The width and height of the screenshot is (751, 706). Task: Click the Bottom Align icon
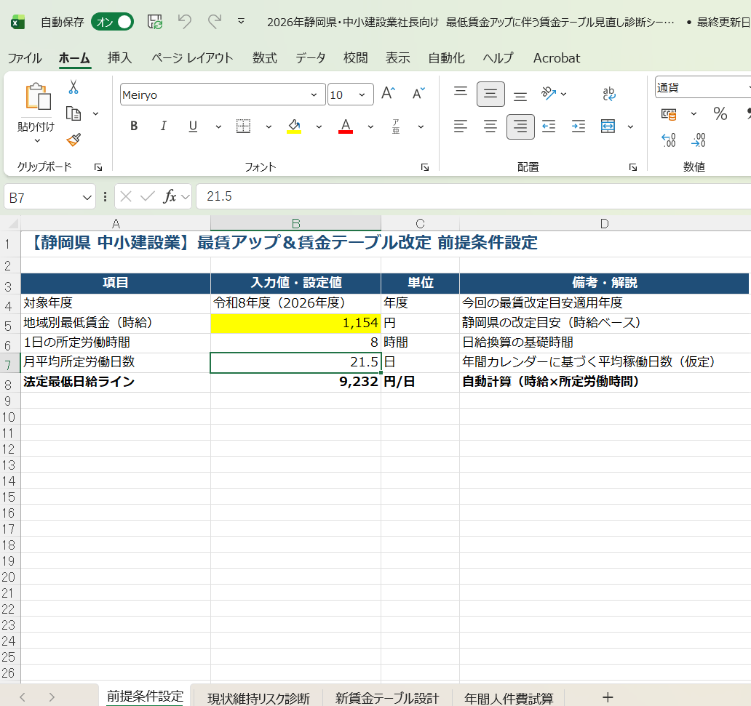[520, 96]
